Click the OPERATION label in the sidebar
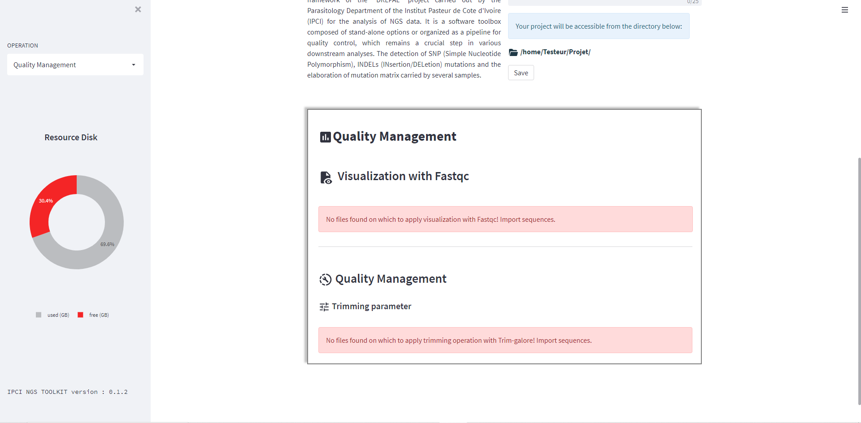 coord(22,46)
